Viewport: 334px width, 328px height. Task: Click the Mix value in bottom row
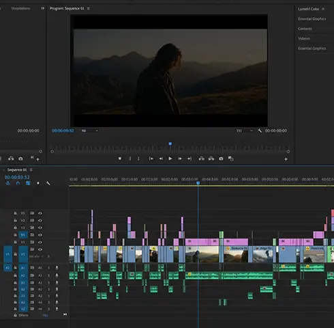tap(46, 316)
